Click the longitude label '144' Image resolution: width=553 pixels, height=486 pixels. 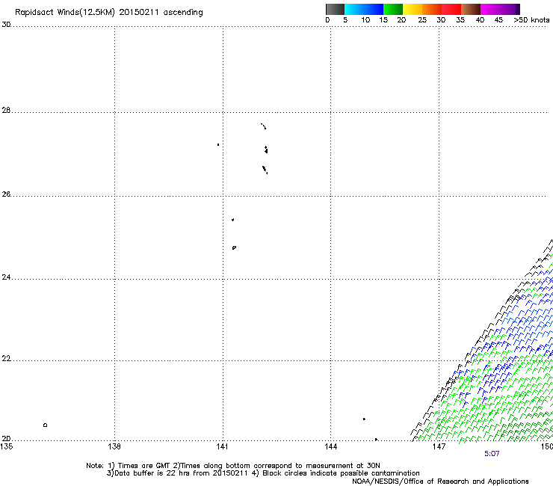[x=330, y=446]
